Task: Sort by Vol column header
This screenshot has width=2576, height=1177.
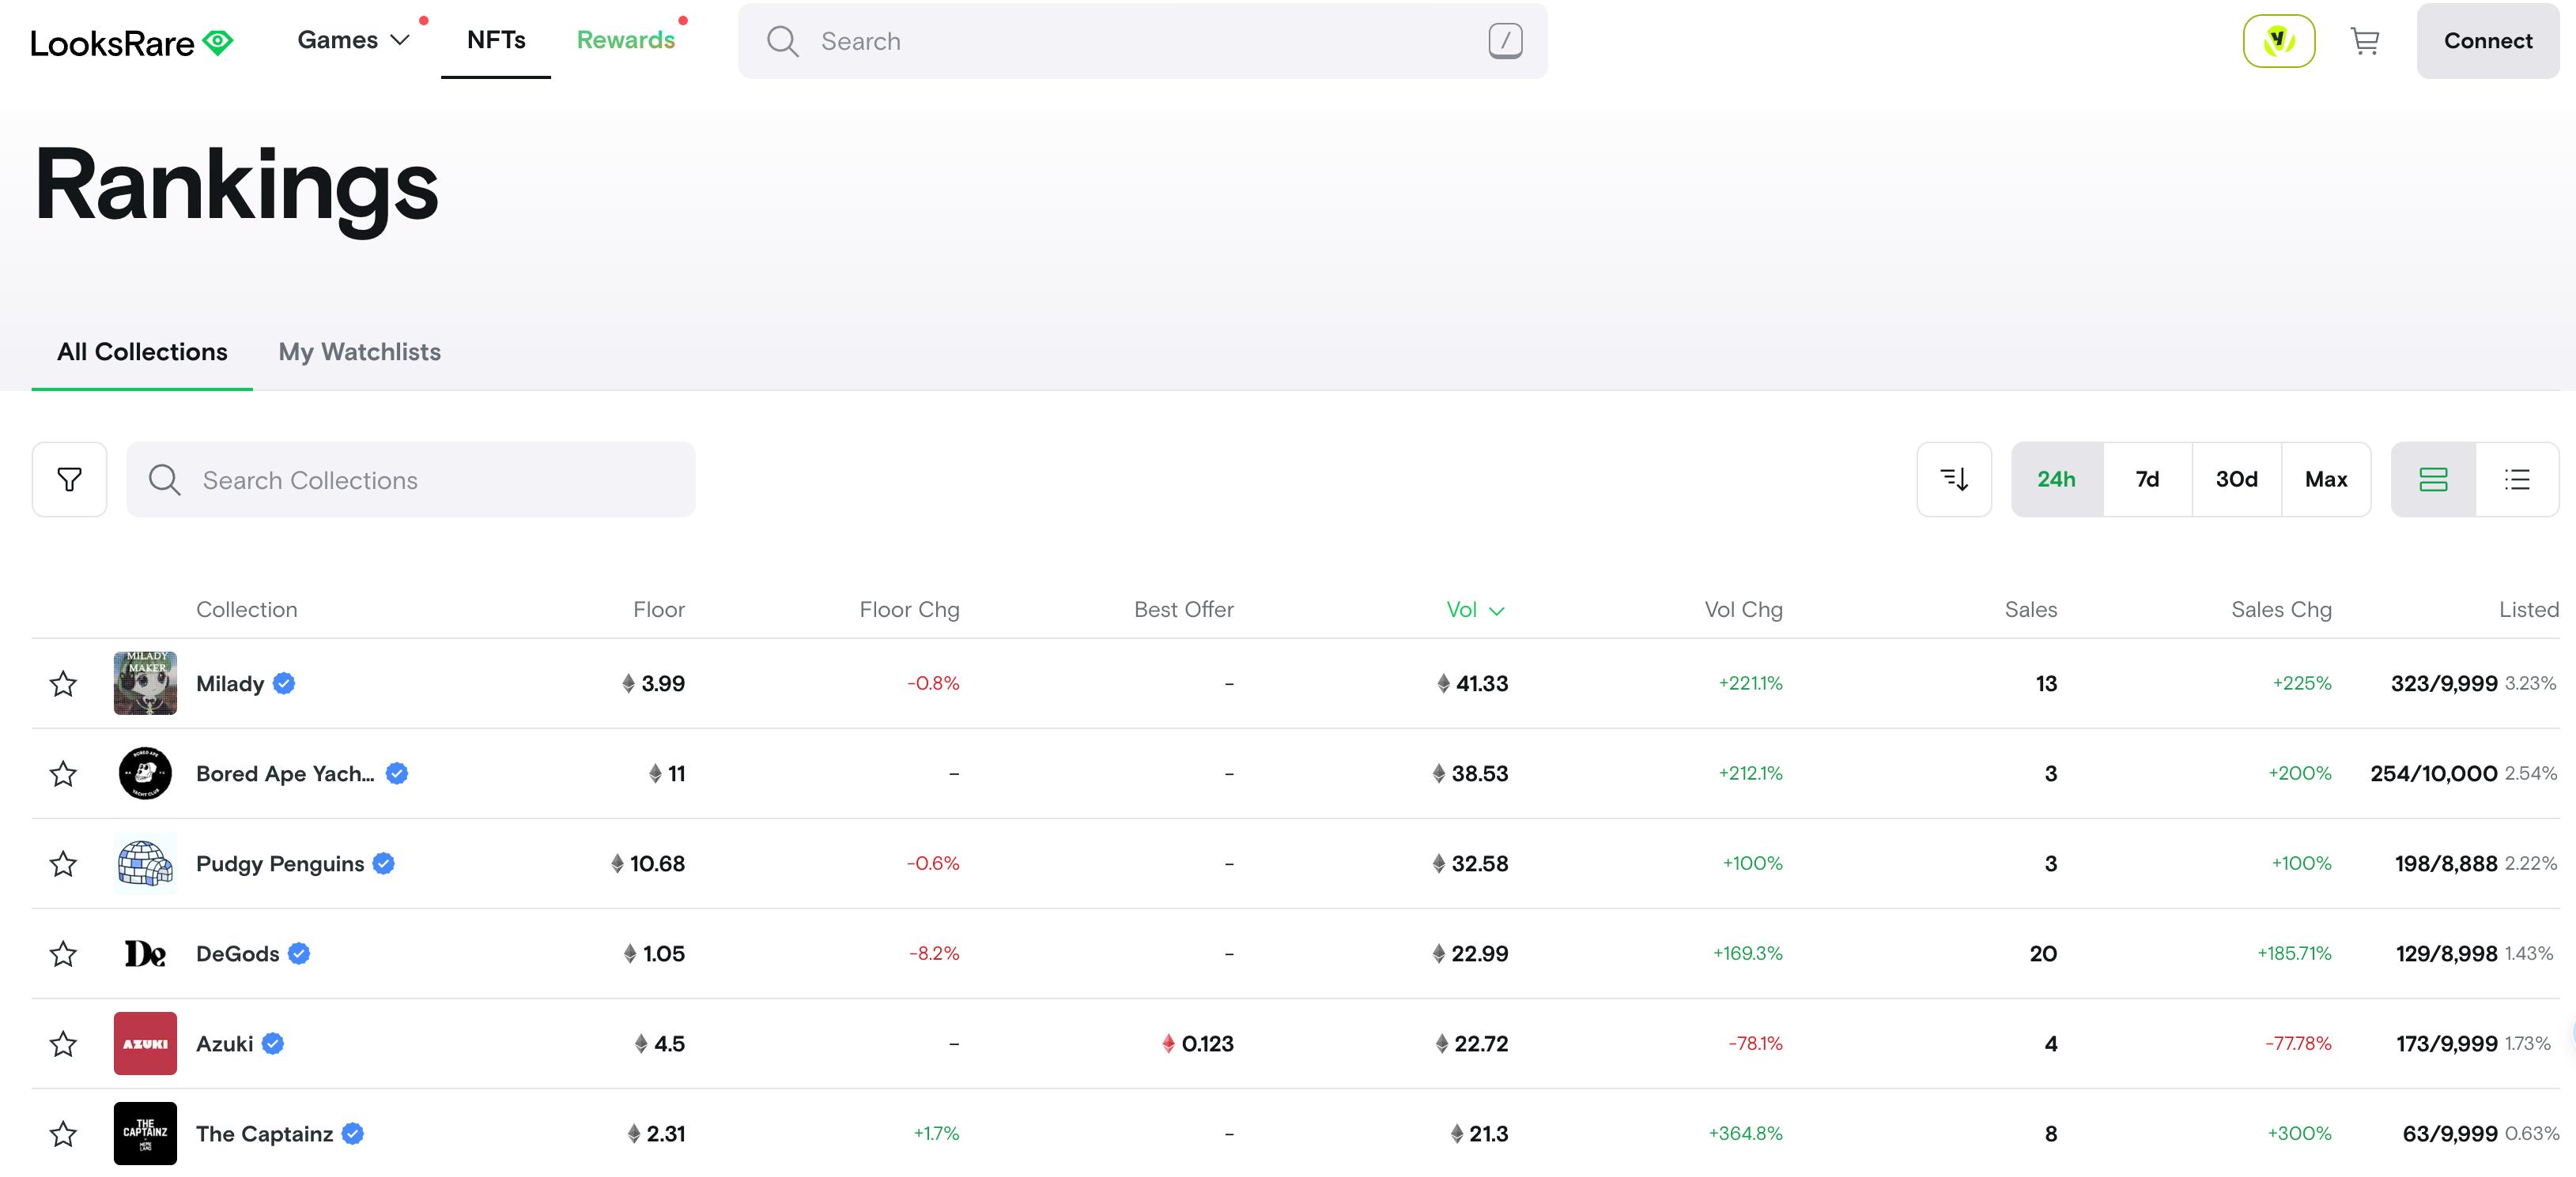Action: [1475, 610]
